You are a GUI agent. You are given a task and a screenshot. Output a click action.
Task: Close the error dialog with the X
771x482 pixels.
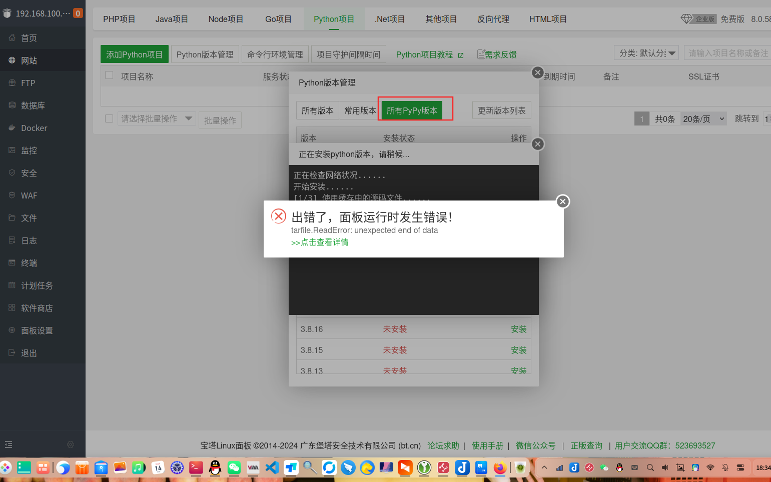563,201
